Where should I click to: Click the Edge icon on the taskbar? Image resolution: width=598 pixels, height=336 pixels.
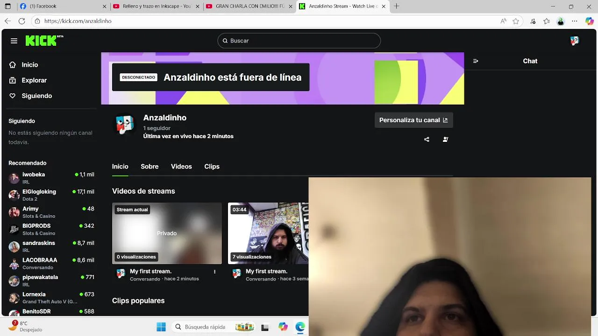click(x=300, y=327)
